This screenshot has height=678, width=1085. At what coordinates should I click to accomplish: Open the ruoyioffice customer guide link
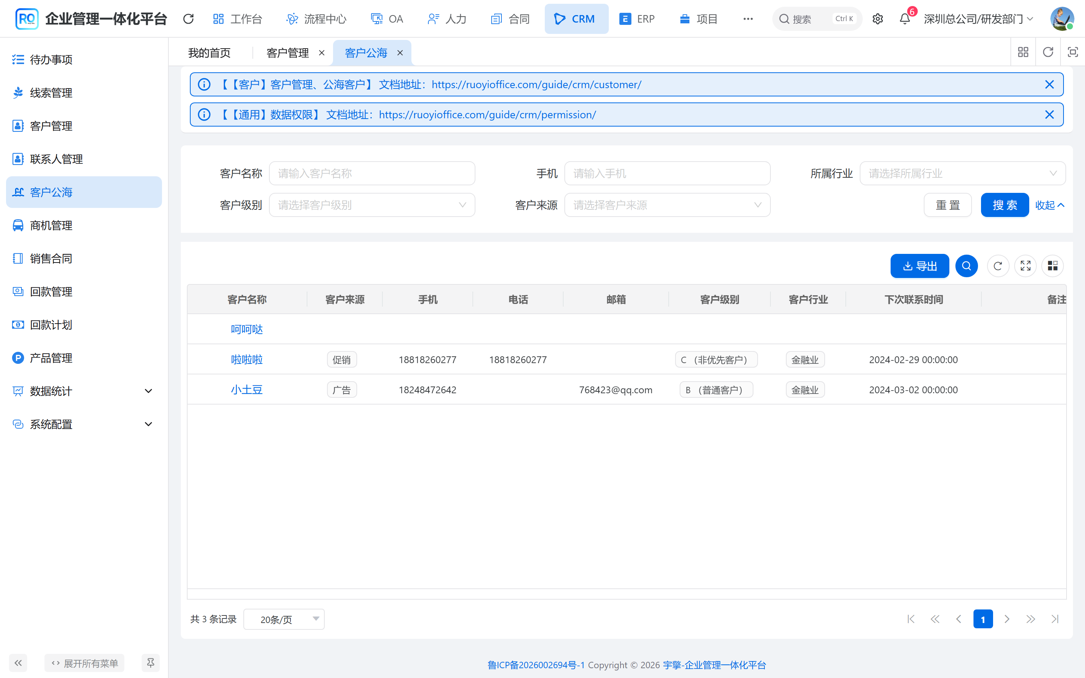point(536,85)
